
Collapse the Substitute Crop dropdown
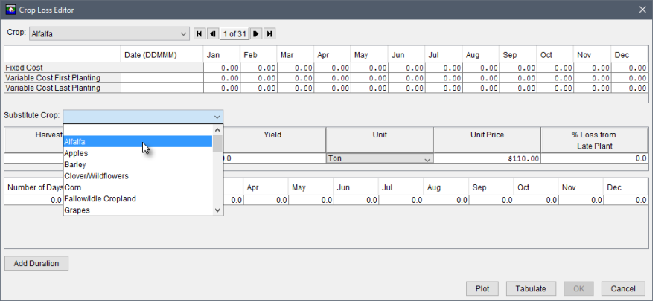coord(217,117)
